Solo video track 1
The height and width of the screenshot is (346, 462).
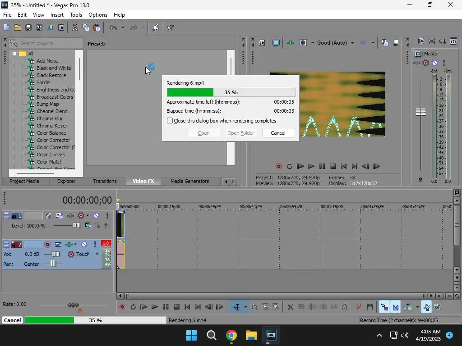pos(107,216)
